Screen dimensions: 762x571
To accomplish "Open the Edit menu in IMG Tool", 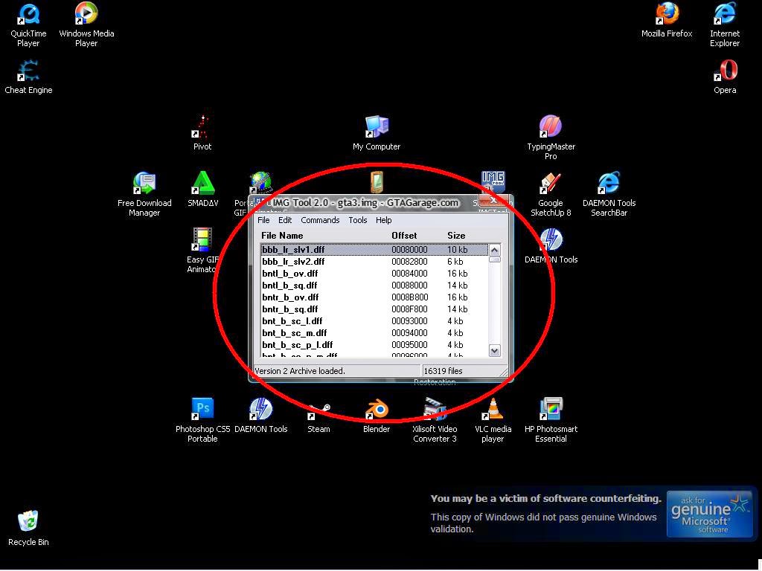I will [x=285, y=220].
